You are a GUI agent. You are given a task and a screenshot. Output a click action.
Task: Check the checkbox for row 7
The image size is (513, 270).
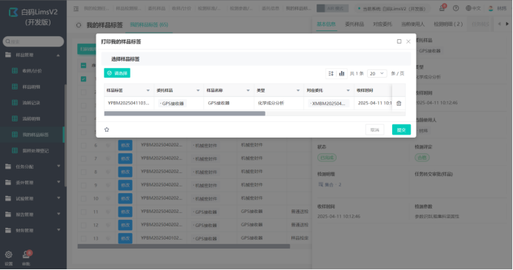(x=84, y=158)
